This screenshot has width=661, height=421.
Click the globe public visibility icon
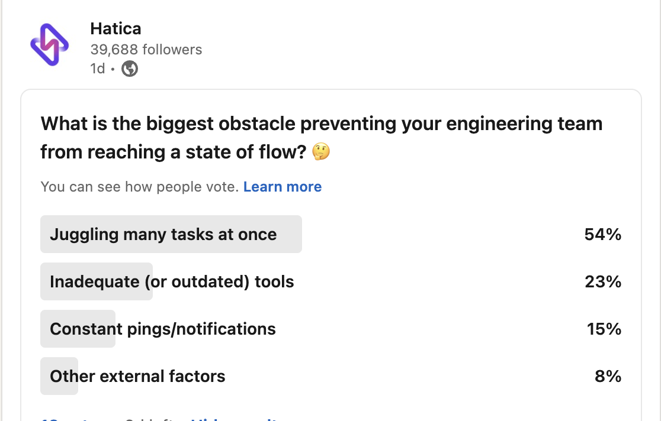pos(130,69)
